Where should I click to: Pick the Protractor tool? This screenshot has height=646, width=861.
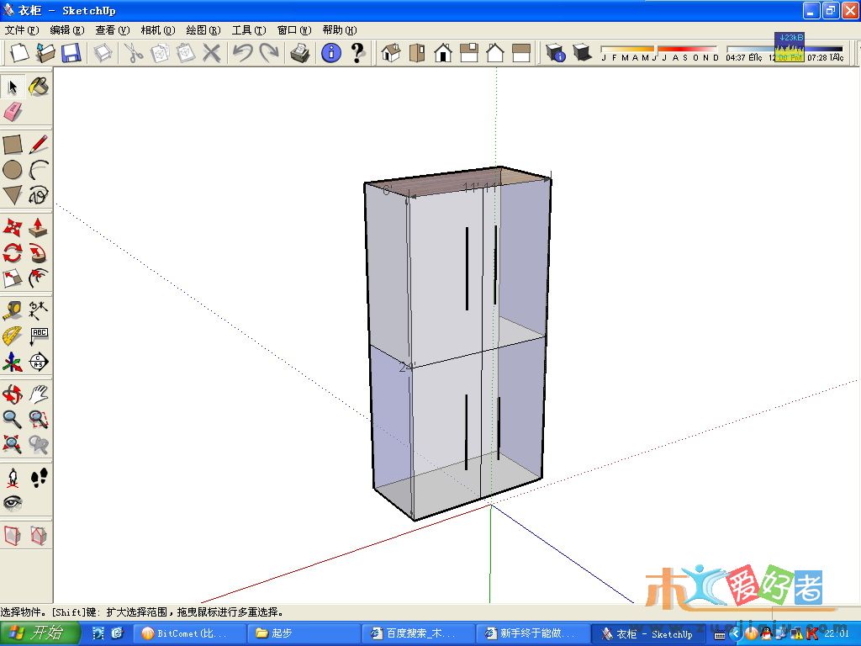click(x=13, y=336)
